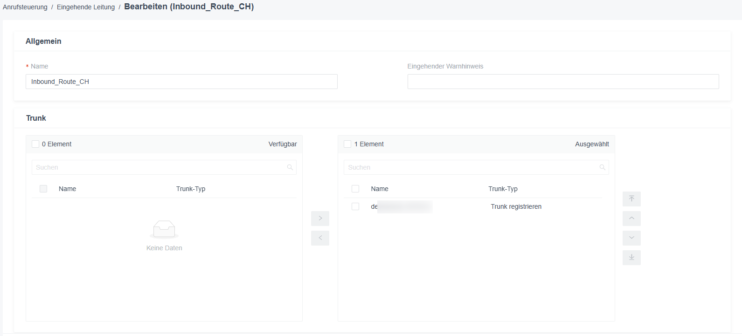Image resolution: width=742 pixels, height=336 pixels.
Task: Tick the header checkbox in selected trunk table
Action: (x=355, y=189)
